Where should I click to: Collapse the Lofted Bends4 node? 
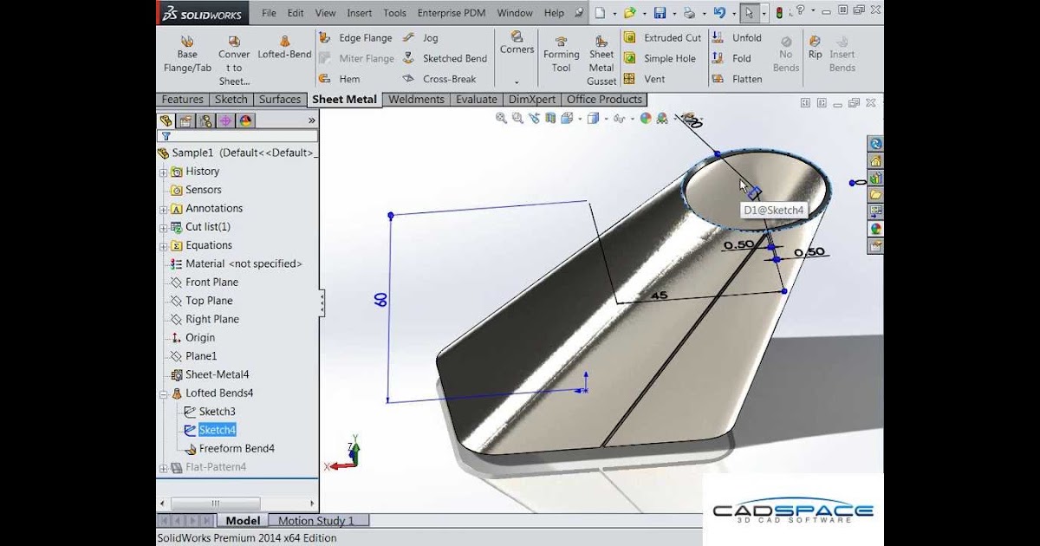[x=163, y=393]
